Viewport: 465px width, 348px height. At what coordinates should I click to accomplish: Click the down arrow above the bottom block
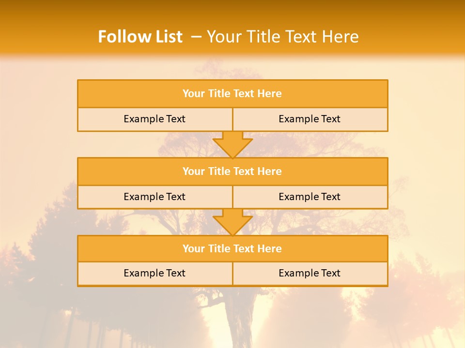[x=232, y=222]
